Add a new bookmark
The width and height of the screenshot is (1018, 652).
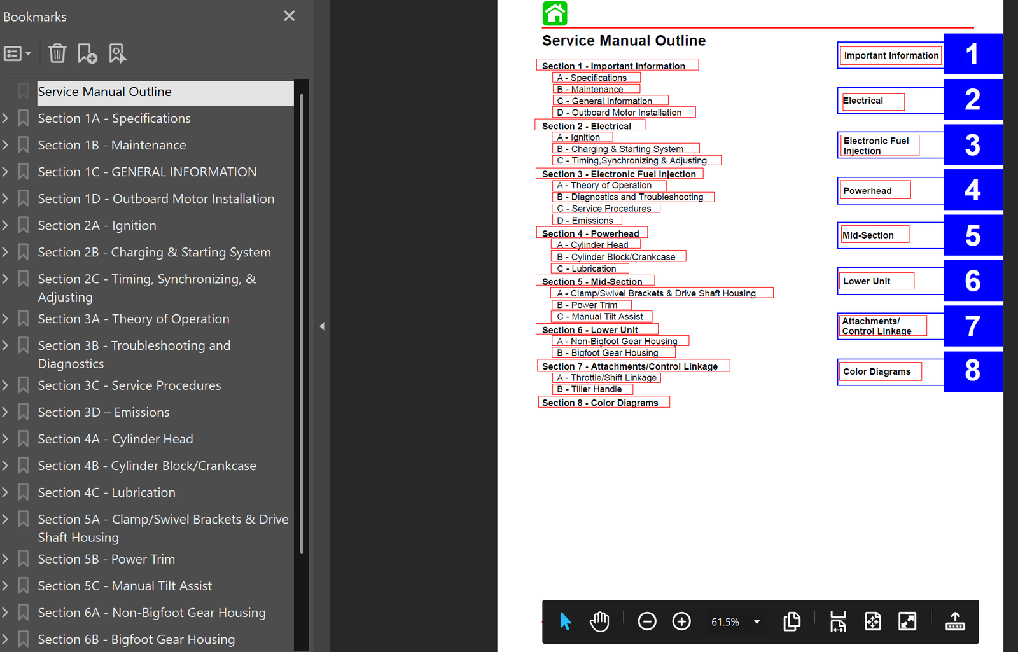coord(87,53)
